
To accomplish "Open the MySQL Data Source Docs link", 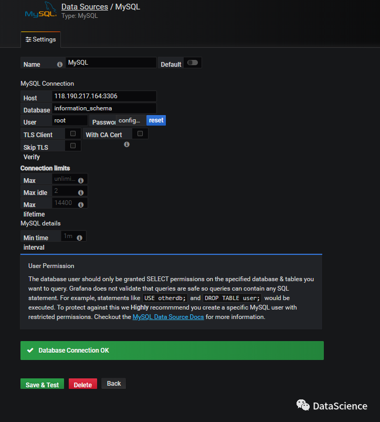I will (x=168, y=317).
